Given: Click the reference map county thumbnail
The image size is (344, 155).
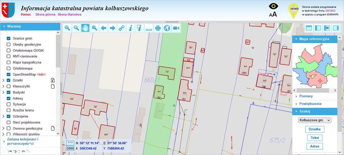Looking at the screenshot, I should click(315, 65).
